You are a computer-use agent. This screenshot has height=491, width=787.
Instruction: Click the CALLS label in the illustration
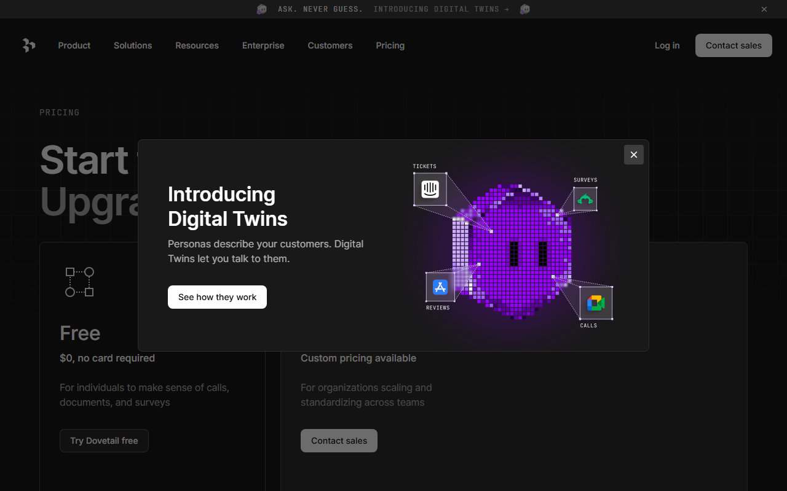pos(588,325)
